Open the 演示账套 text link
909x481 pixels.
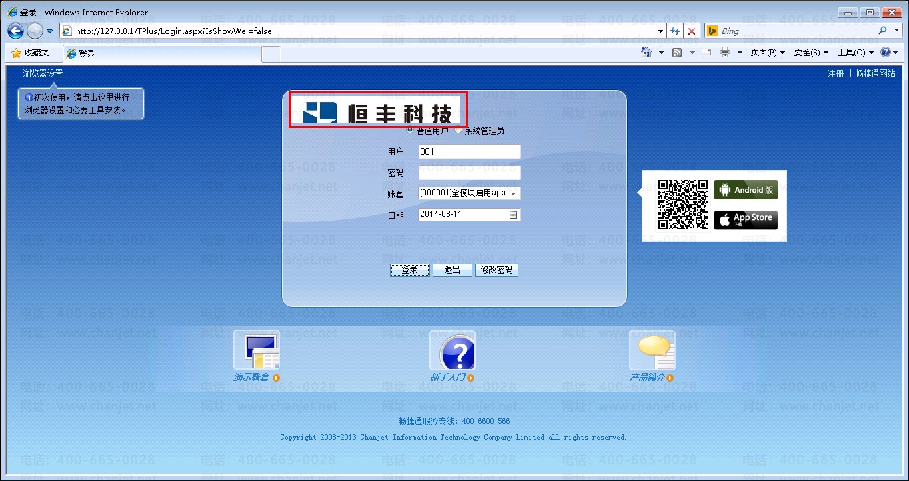(251, 378)
